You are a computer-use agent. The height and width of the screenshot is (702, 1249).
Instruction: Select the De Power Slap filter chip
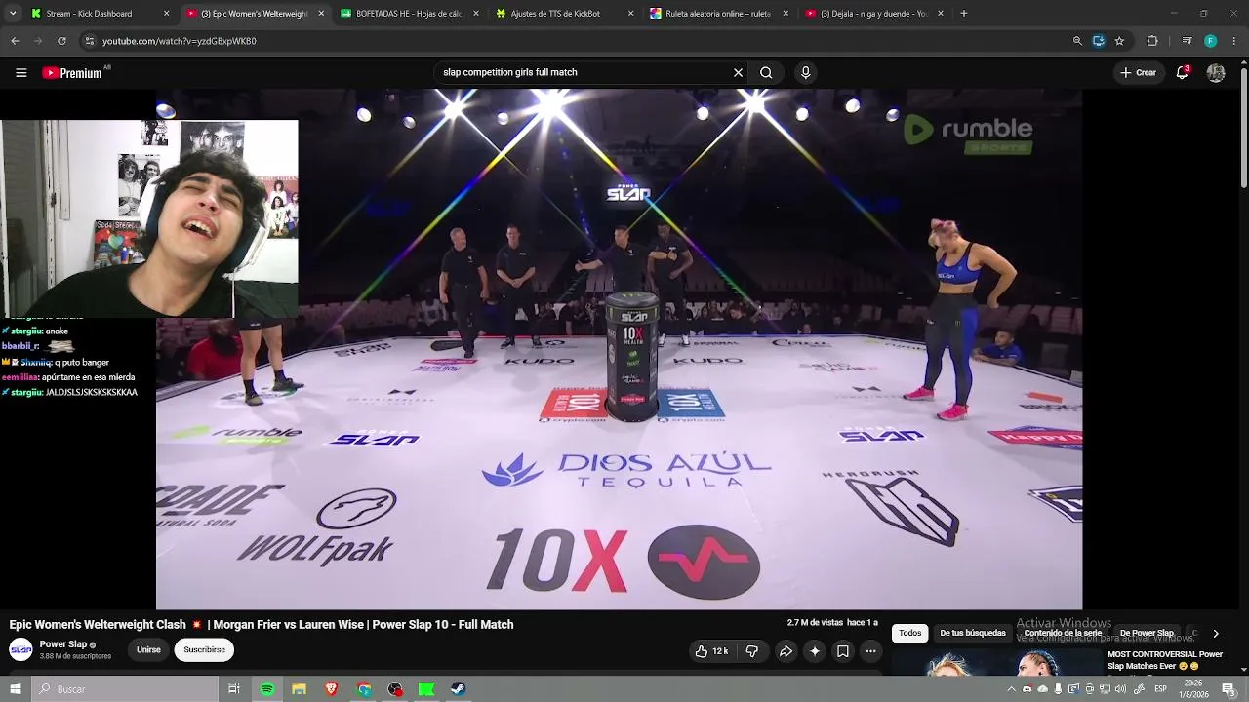(1147, 633)
